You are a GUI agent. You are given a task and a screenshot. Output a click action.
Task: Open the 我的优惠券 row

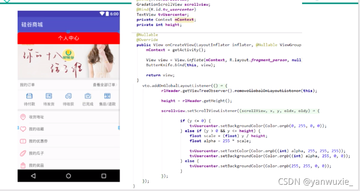pyautogui.click(x=69, y=141)
